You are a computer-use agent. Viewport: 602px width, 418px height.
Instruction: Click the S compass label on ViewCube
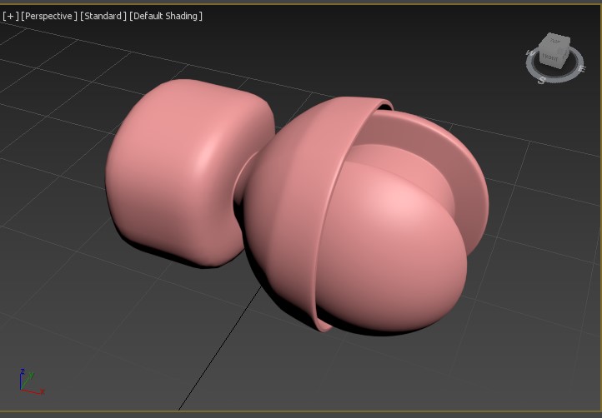pyautogui.click(x=541, y=80)
